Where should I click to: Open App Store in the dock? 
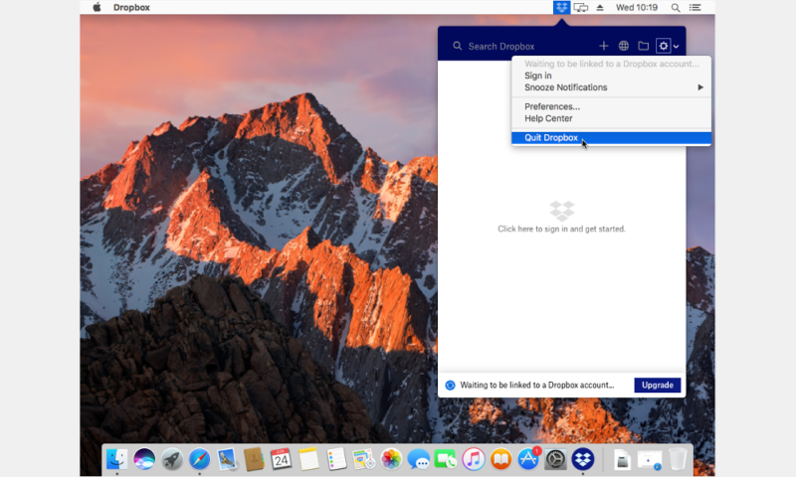[528, 459]
